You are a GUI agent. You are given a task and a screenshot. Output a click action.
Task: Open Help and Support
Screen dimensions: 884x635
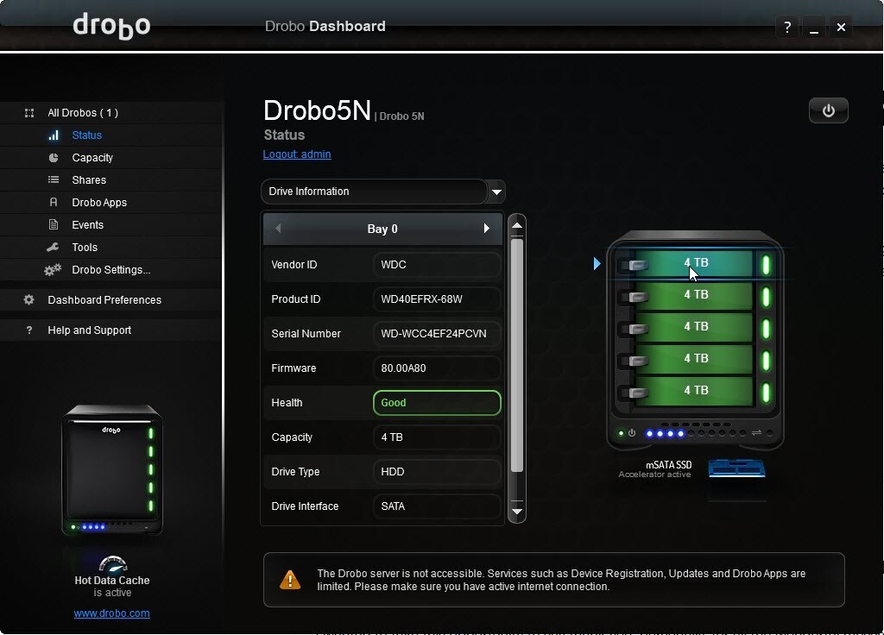tap(89, 330)
